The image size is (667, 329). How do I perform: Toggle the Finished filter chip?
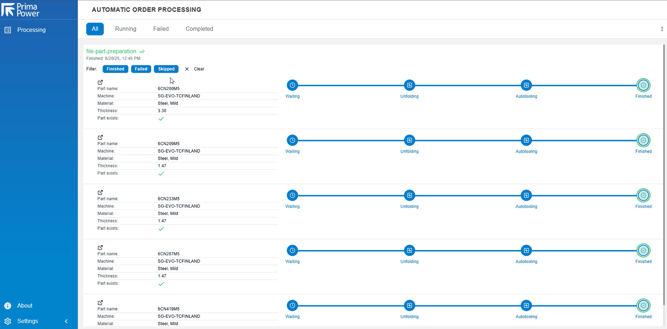[115, 69]
